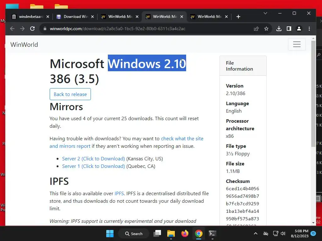
Task: Click the page vertical scrollbar thumb
Action: point(313,94)
